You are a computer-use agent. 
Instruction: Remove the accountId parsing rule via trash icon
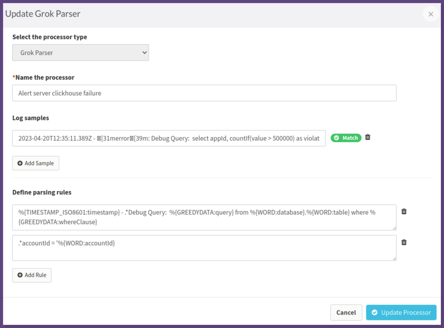click(x=404, y=242)
